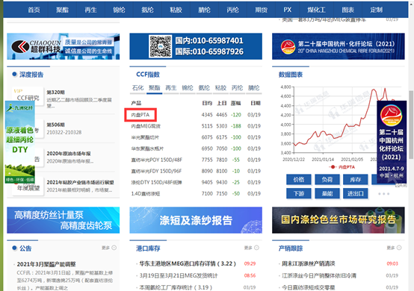The width and height of the screenshot is (414, 291).
Task: Open the 2020年原油市场年报 report
Action: tap(69, 154)
